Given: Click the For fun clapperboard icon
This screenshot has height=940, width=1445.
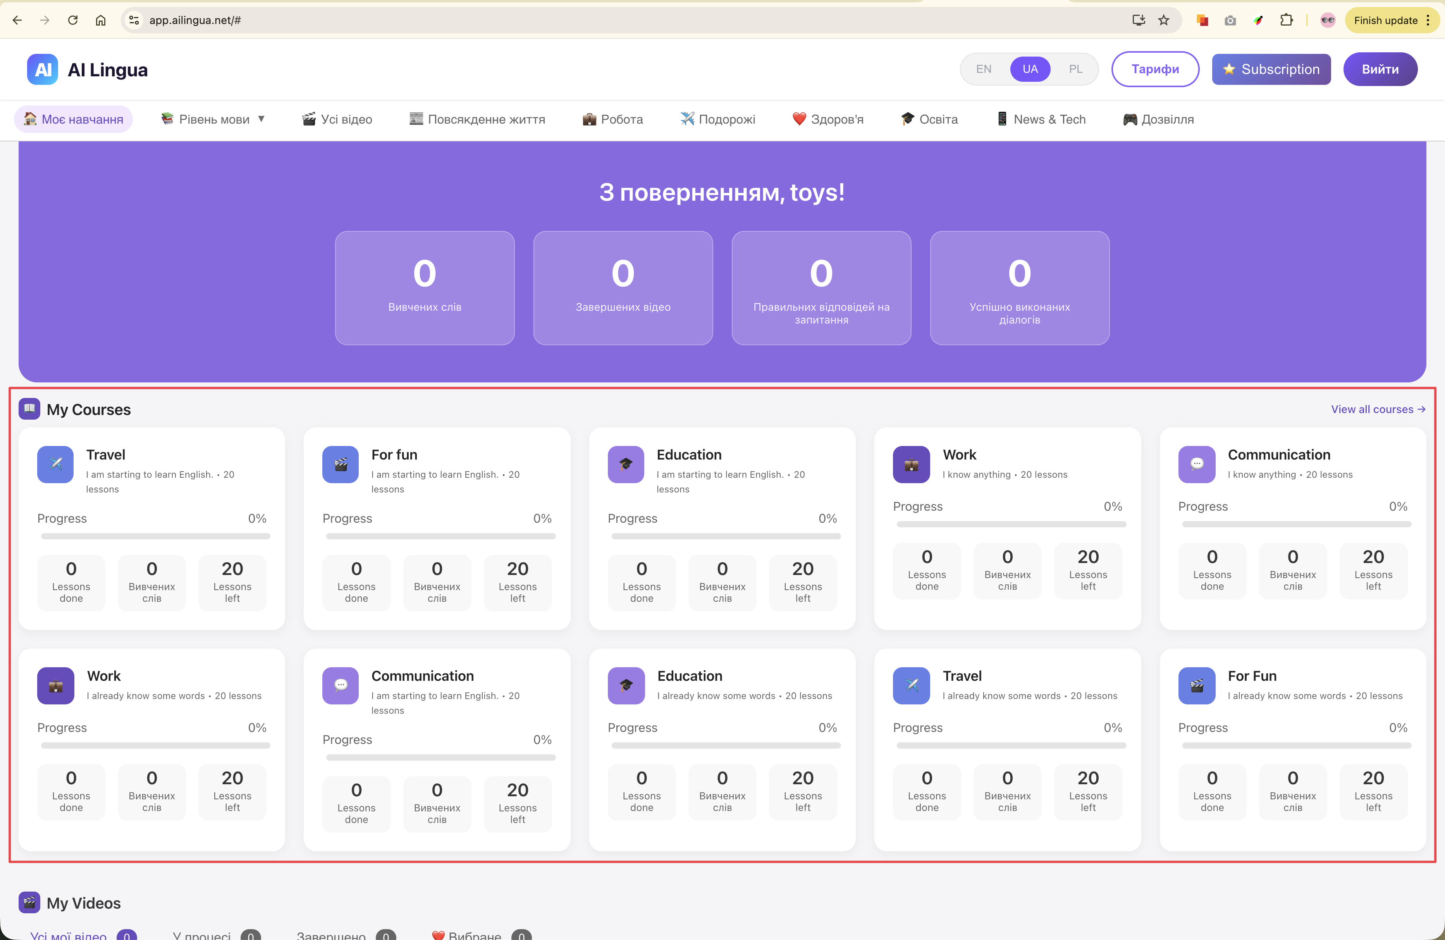Looking at the screenshot, I should click(341, 465).
